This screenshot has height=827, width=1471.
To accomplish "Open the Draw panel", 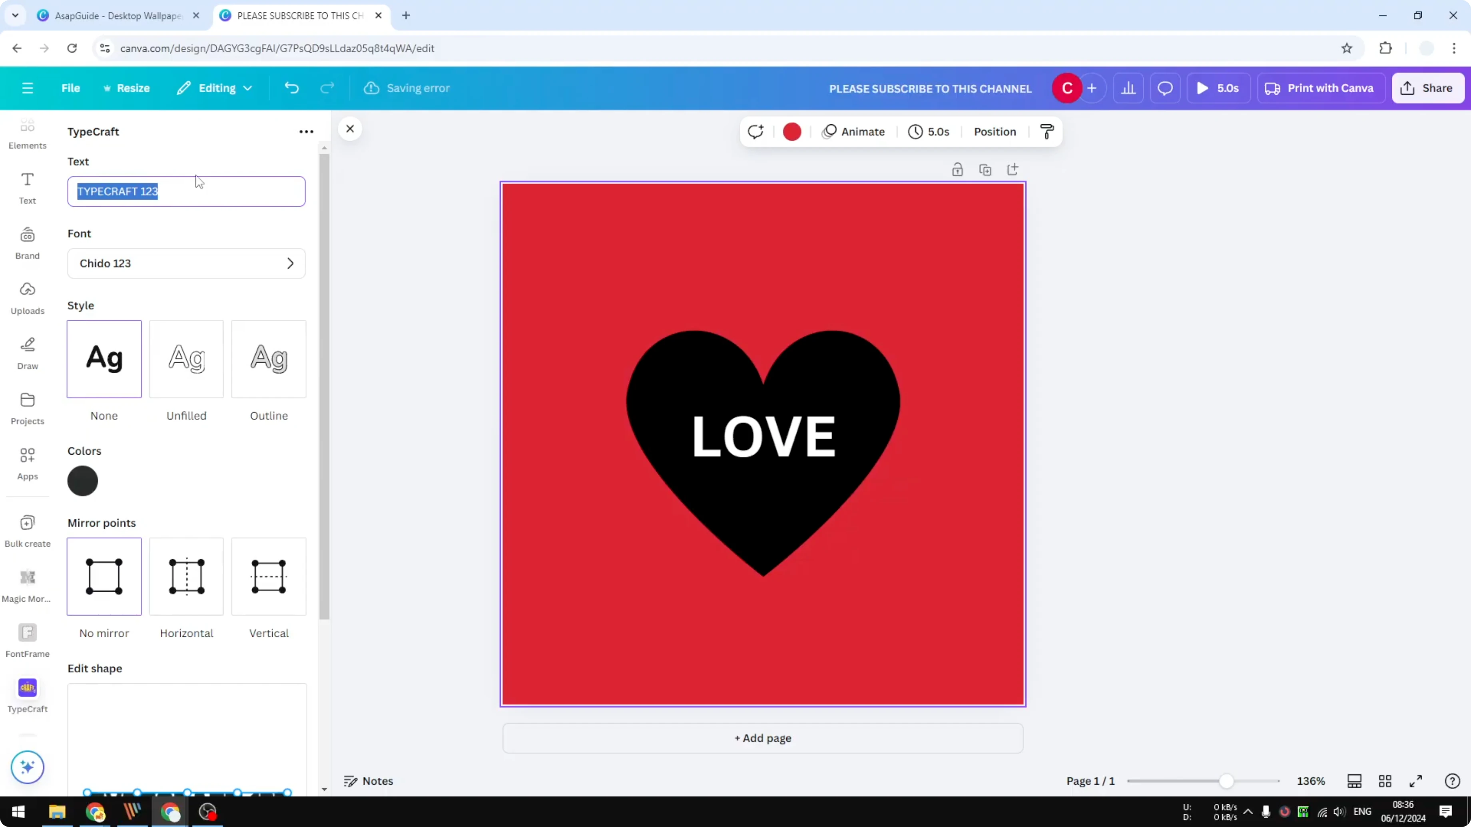I will (x=28, y=352).
